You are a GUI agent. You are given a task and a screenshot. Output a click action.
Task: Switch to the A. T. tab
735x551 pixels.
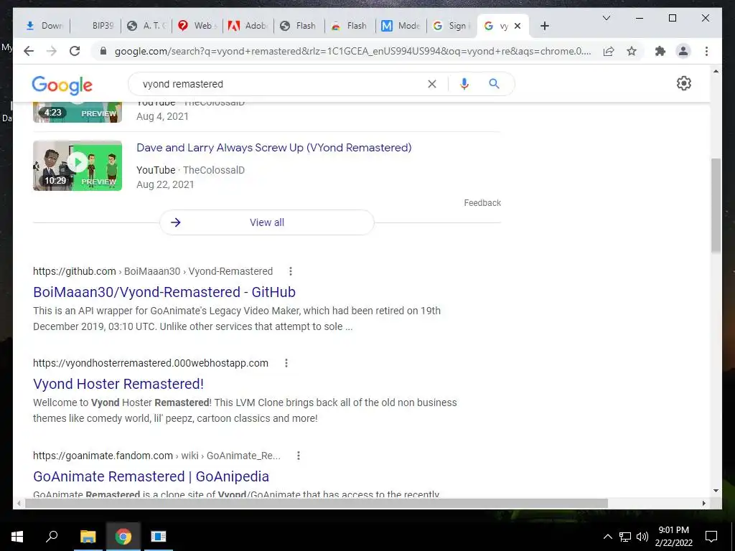(x=146, y=26)
